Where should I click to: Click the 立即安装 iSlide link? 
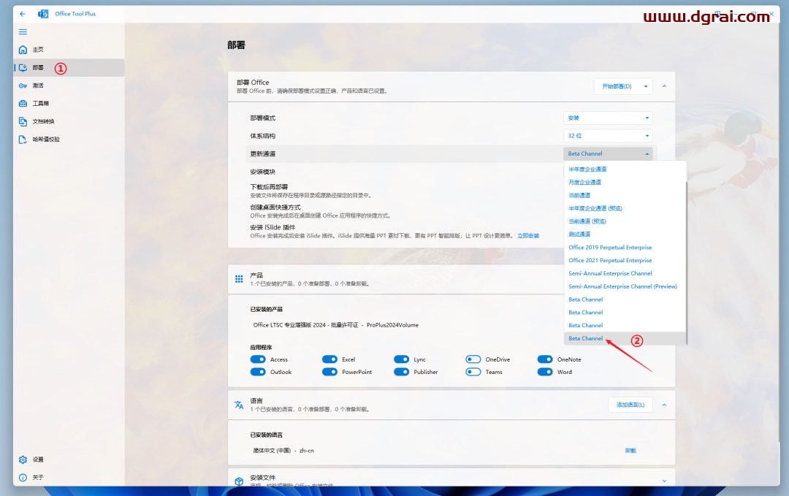point(528,235)
